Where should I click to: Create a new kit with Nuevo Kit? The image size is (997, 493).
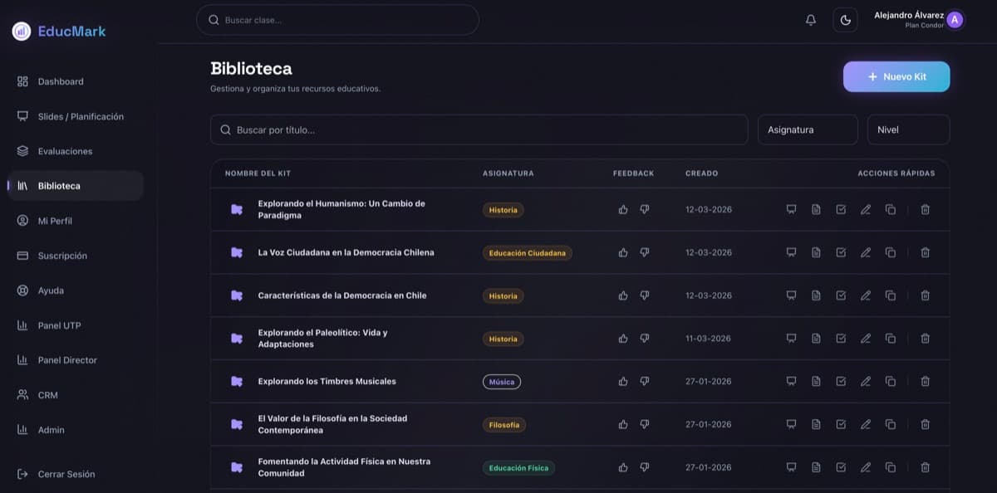(x=896, y=76)
